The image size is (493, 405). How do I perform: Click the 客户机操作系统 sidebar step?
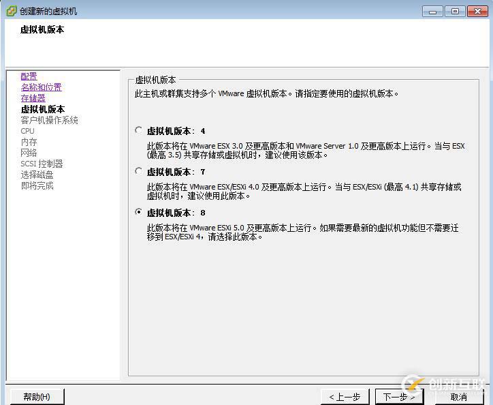(x=49, y=120)
